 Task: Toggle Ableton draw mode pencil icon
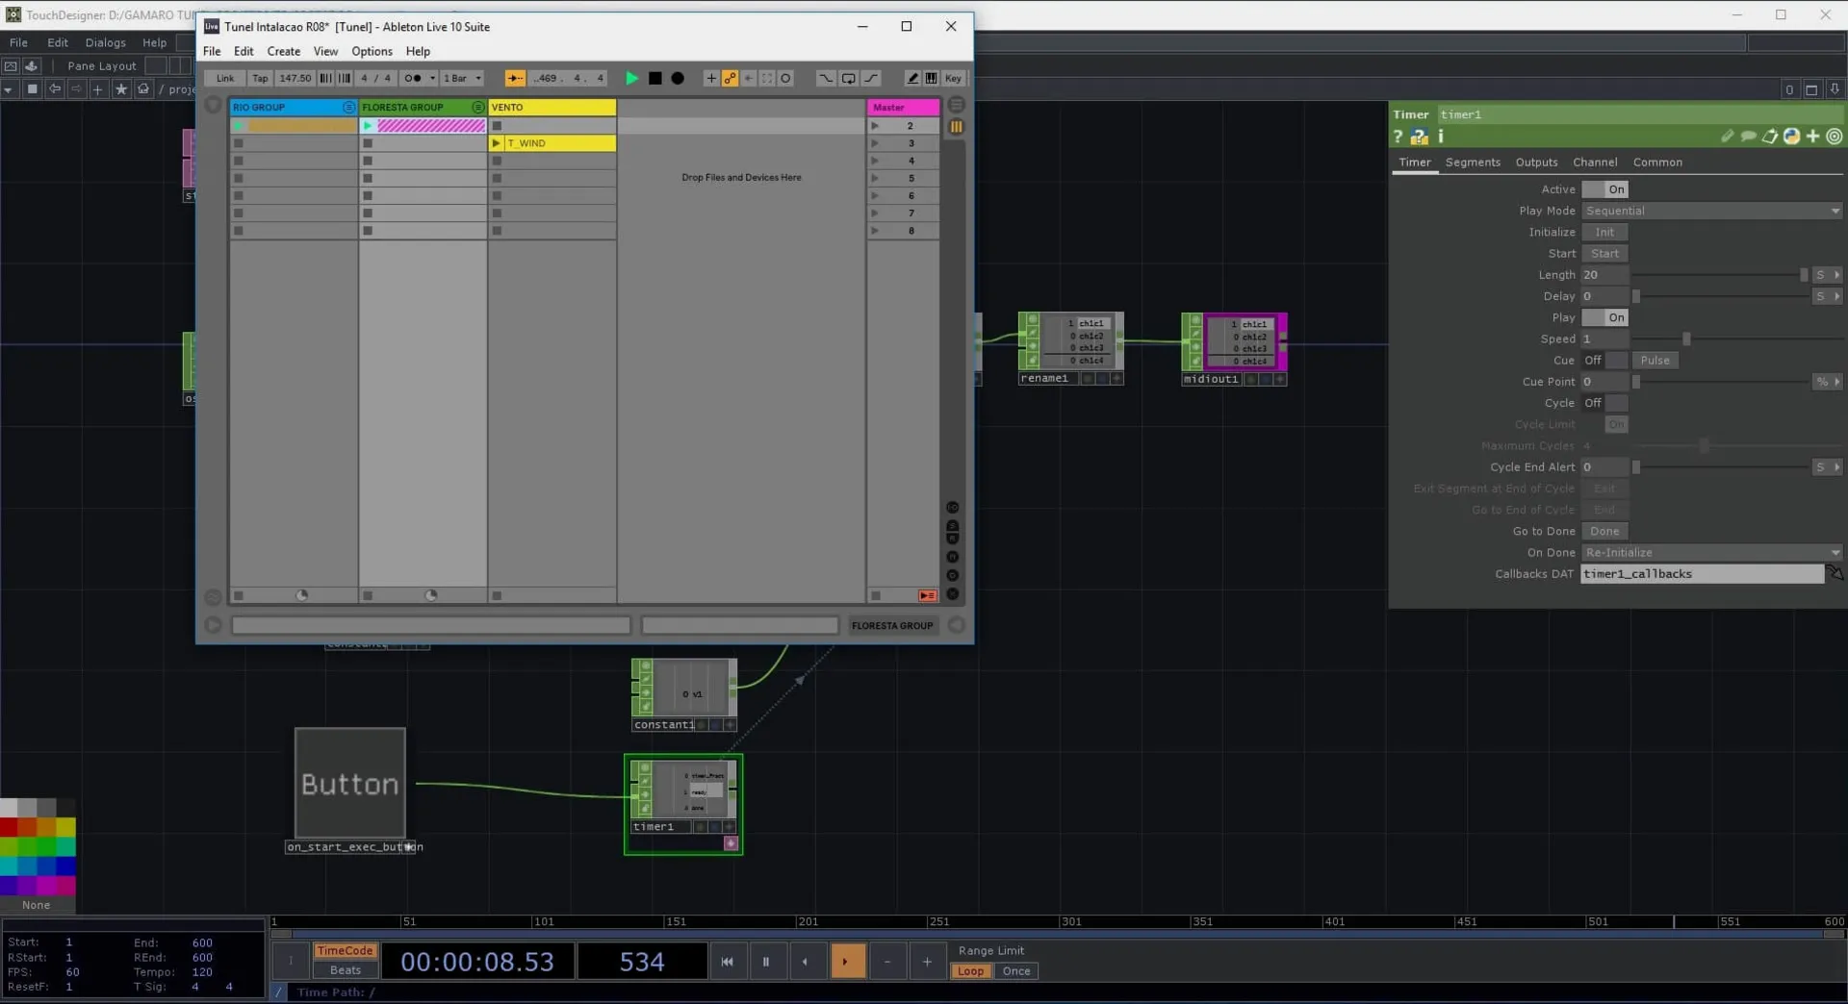click(x=911, y=79)
